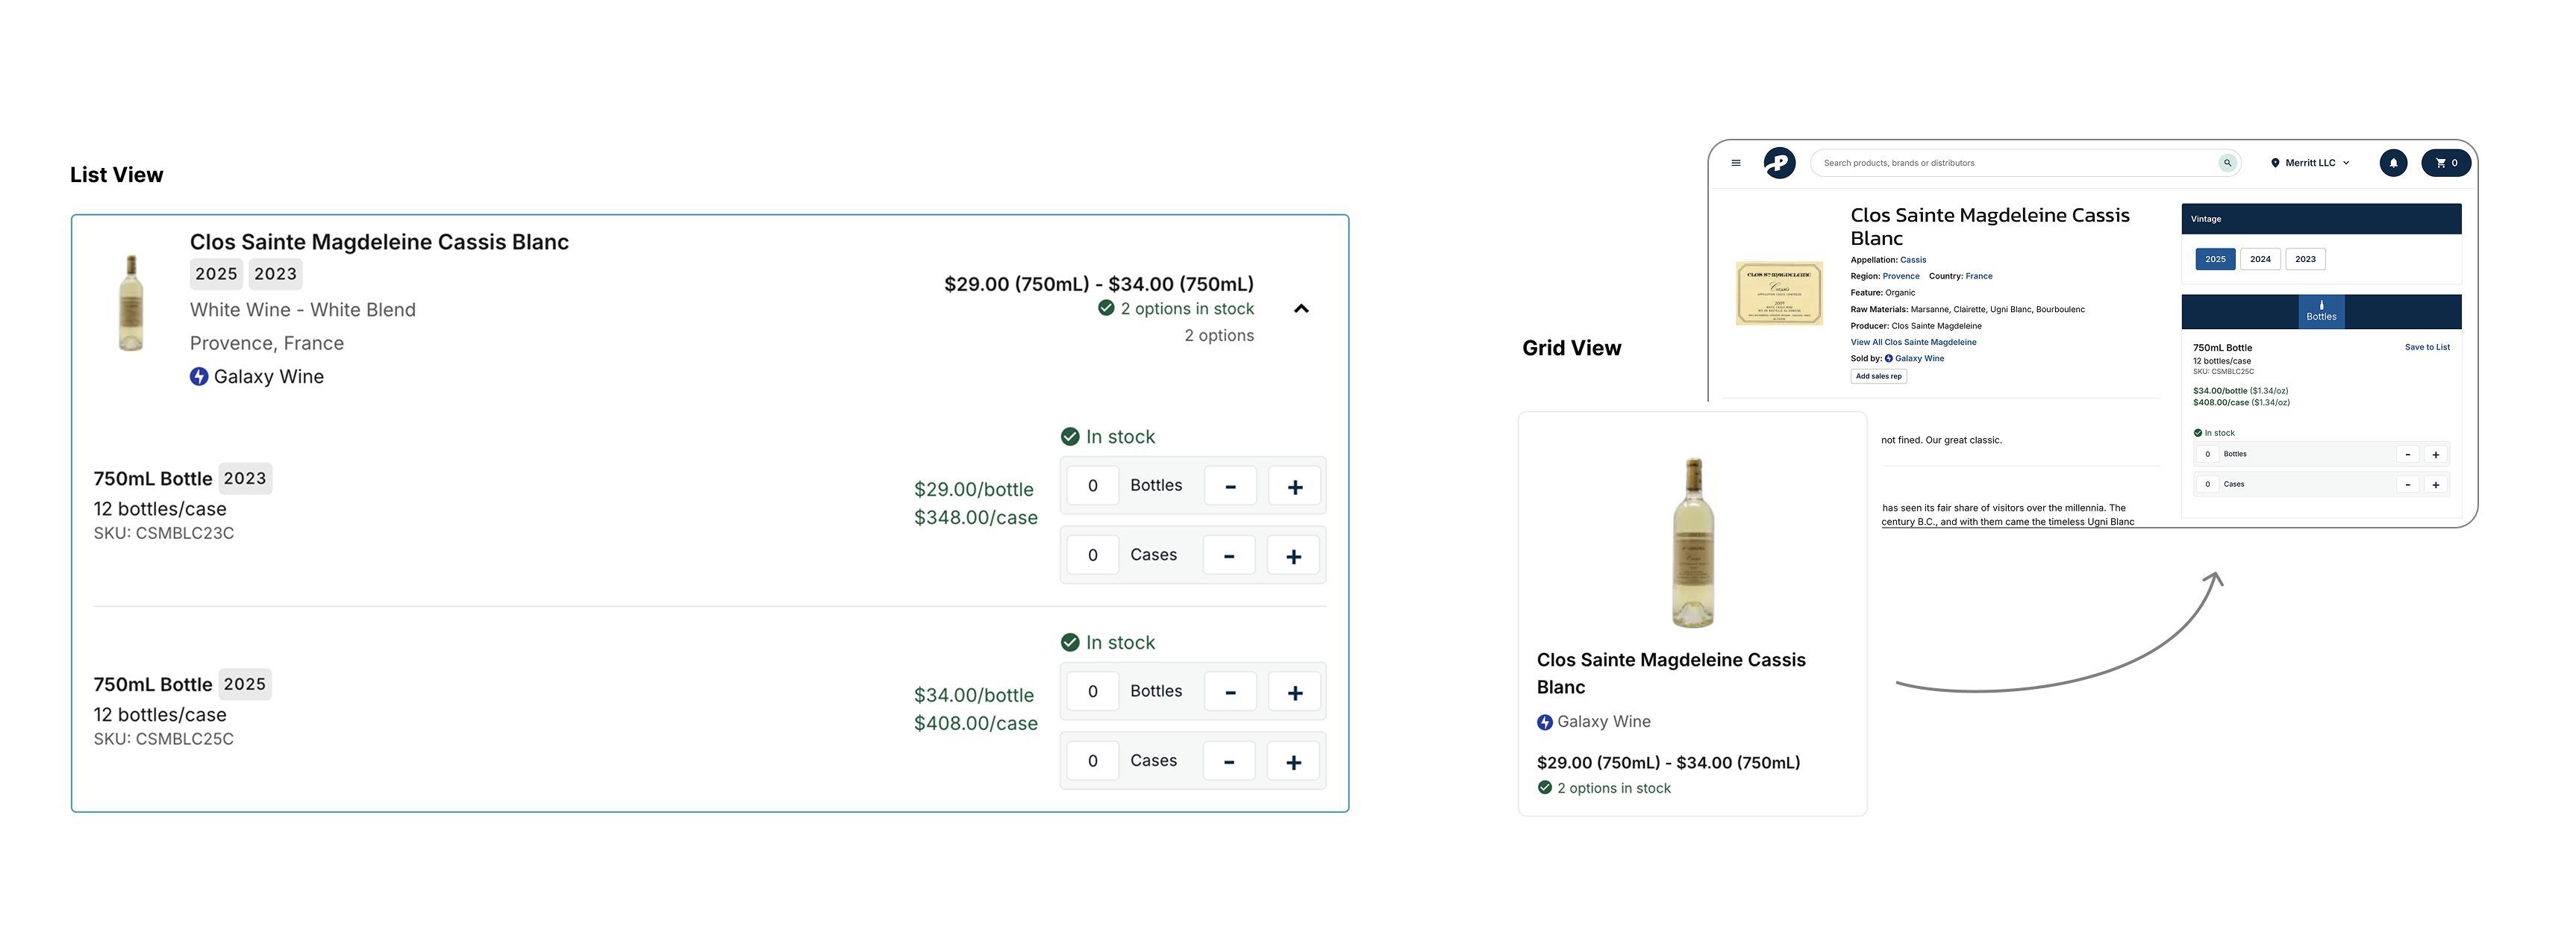Open the hamburger menu in product page
The height and width of the screenshot is (933, 2576).
(1736, 163)
